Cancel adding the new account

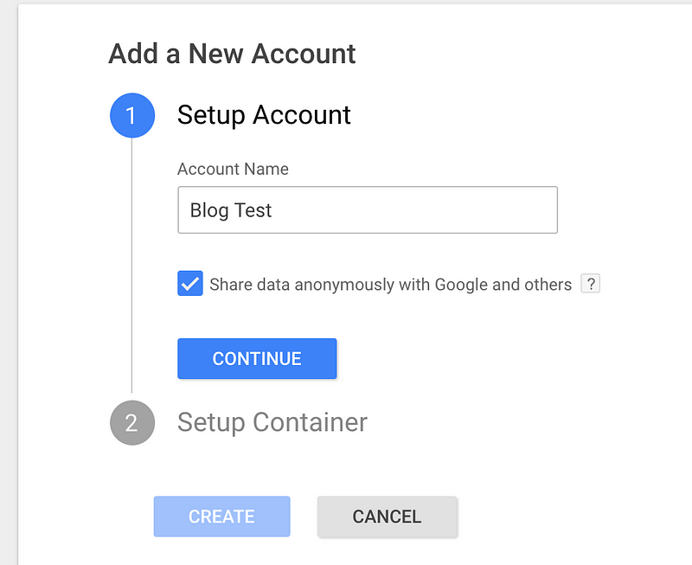387,517
